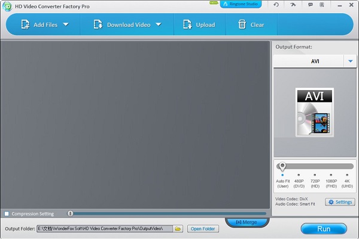The width and height of the screenshot is (359, 239).
Task: Click the HD app logo icon
Action: click(7, 6)
